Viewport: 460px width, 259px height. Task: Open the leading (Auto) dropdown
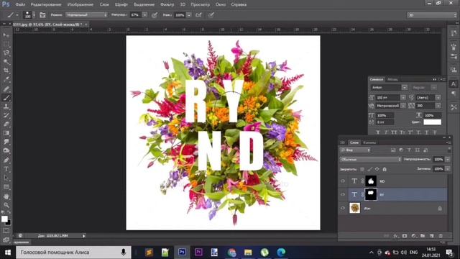click(x=438, y=98)
